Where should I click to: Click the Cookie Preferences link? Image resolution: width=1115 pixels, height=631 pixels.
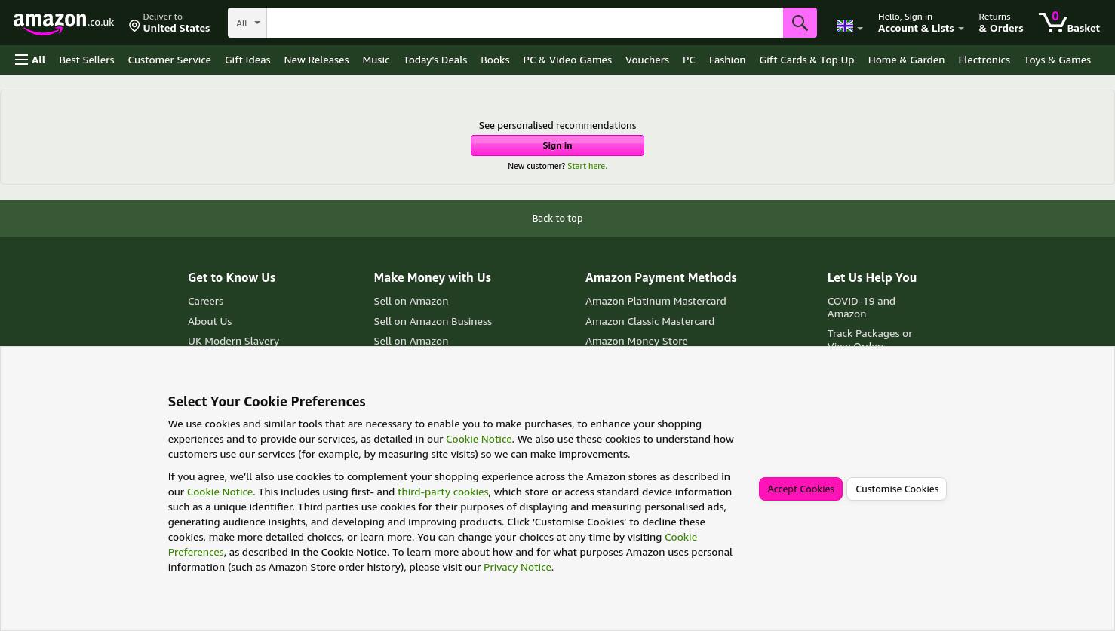[x=432, y=544]
